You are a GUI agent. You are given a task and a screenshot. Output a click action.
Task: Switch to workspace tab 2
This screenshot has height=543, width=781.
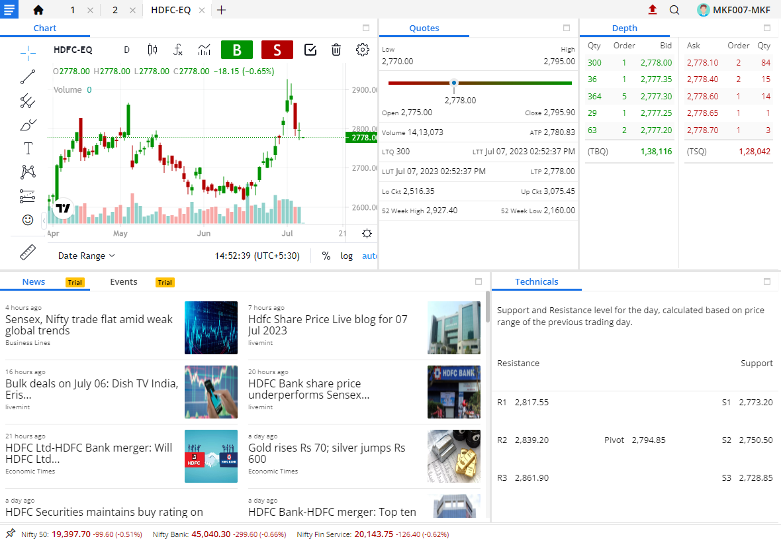click(115, 10)
